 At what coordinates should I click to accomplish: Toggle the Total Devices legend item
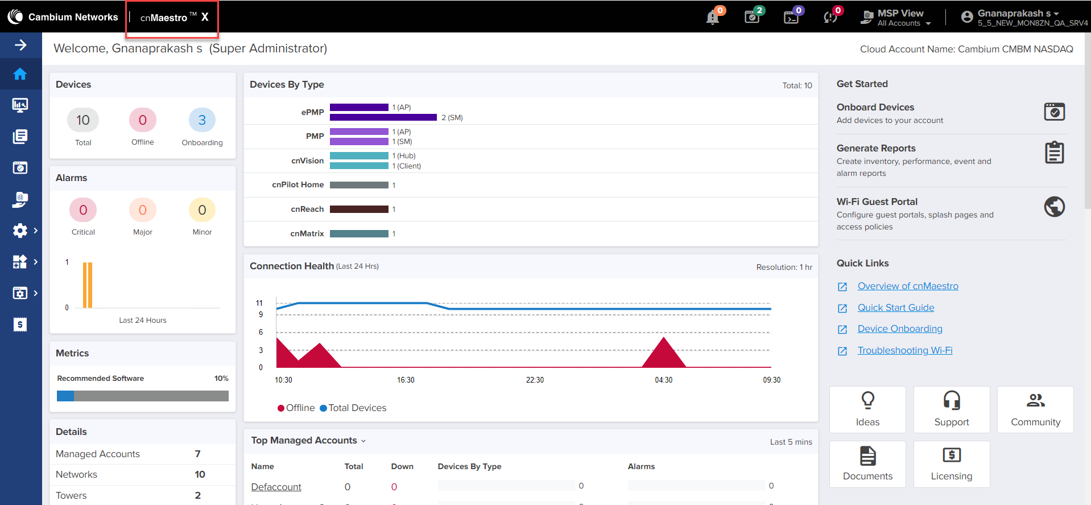pyautogui.click(x=353, y=408)
